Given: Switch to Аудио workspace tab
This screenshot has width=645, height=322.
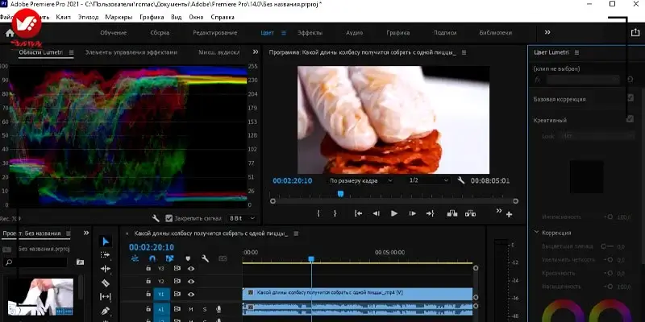Looking at the screenshot, I should (354, 33).
